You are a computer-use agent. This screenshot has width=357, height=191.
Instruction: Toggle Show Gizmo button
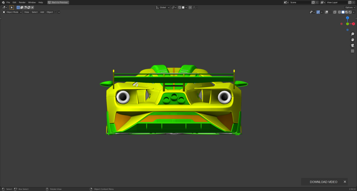click(318, 12)
